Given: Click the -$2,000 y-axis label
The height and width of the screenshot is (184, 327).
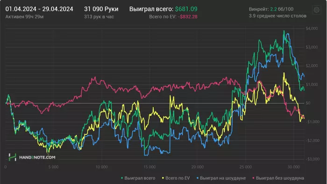Looking at the screenshot, I should pyautogui.click(x=313, y=140).
